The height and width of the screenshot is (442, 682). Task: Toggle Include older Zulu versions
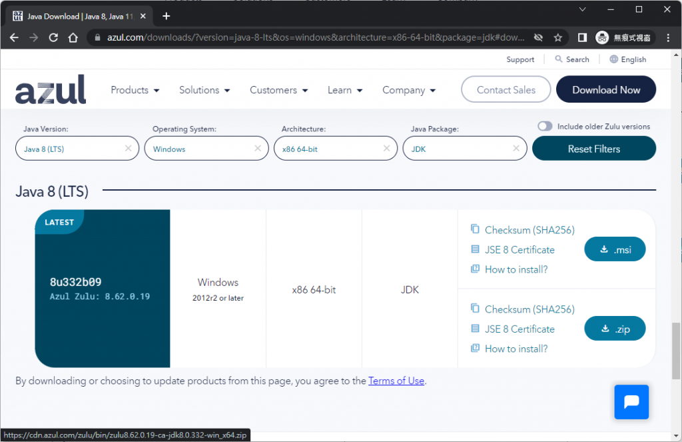tap(545, 126)
